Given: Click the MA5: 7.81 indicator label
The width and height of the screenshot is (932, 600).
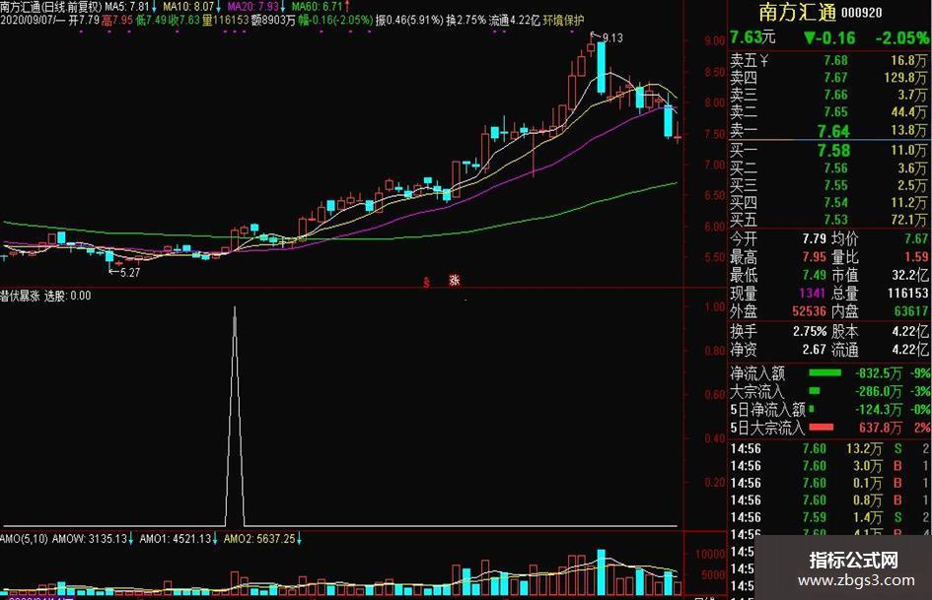Looking at the screenshot, I should point(128,7).
